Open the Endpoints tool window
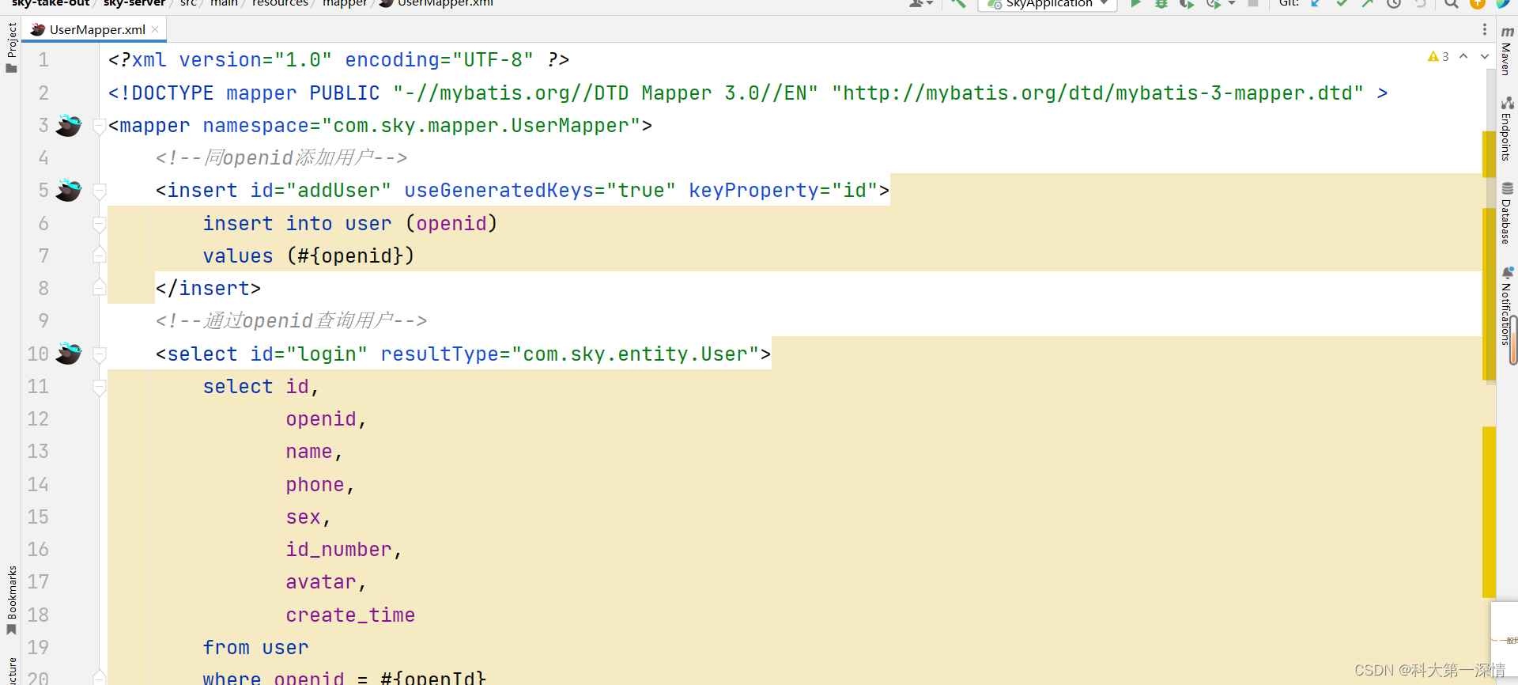 click(1507, 129)
